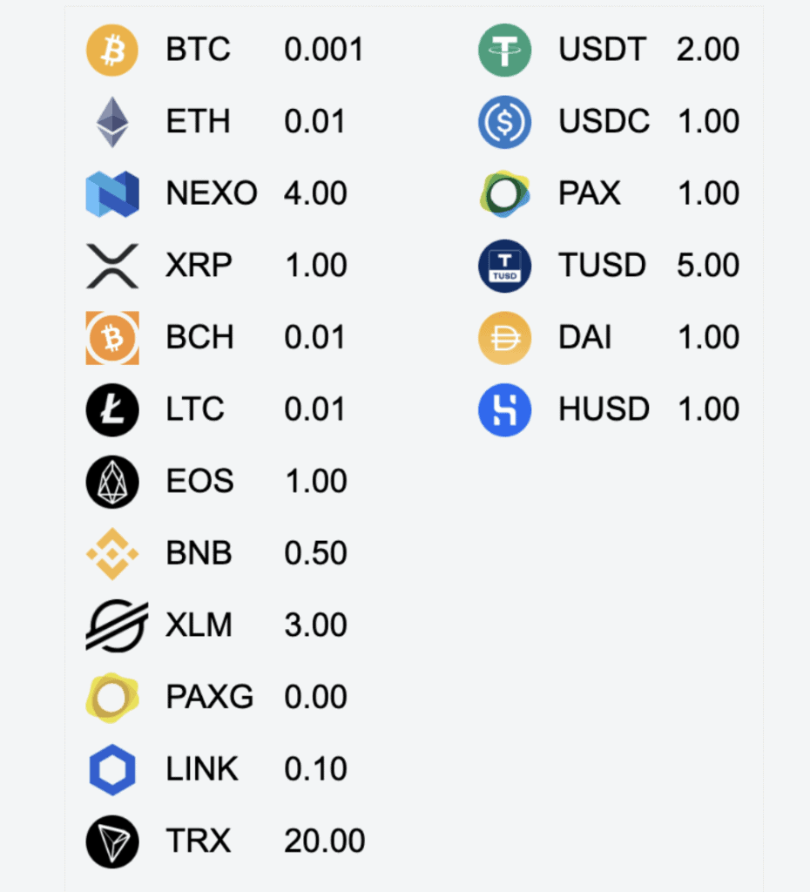Select the navy TUSD icon
Screen dimensions: 810x892
[504, 266]
